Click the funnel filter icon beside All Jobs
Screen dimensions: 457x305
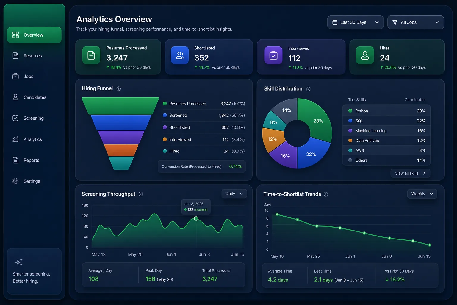pos(395,22)
